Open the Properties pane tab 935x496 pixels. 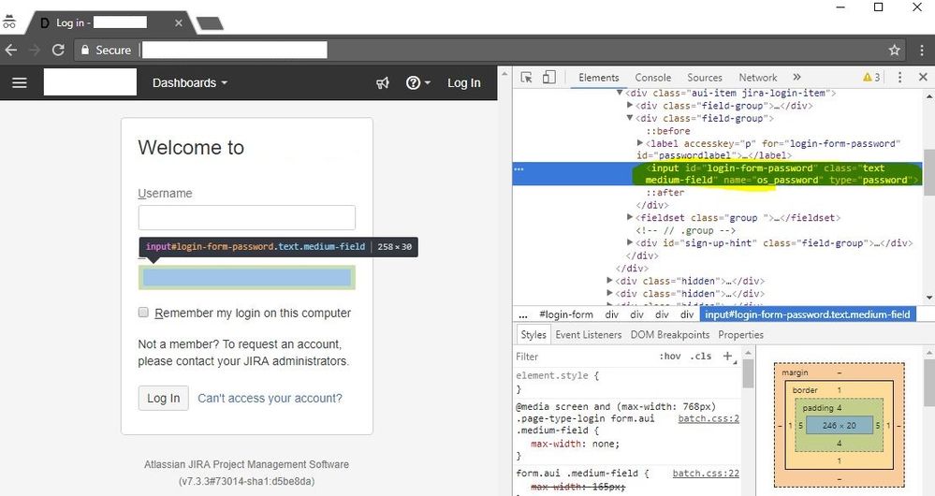(740, 335)
